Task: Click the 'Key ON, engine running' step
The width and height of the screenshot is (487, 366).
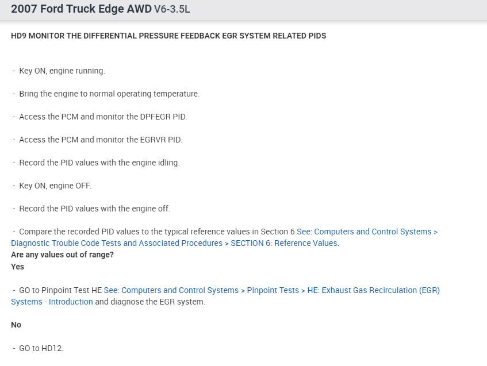Action: 62,71
